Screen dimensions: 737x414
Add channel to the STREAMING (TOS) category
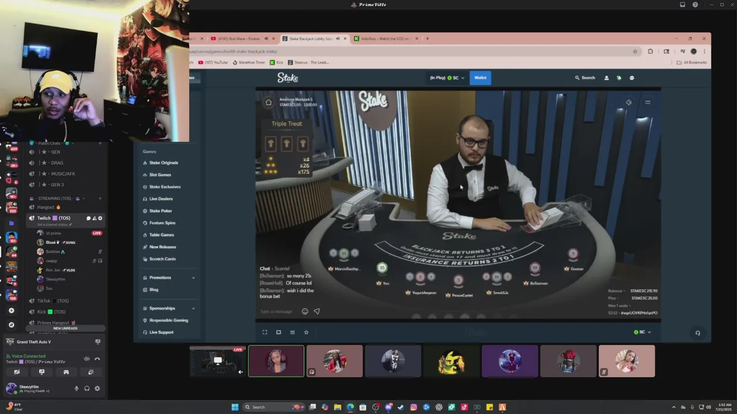point(100,198)
